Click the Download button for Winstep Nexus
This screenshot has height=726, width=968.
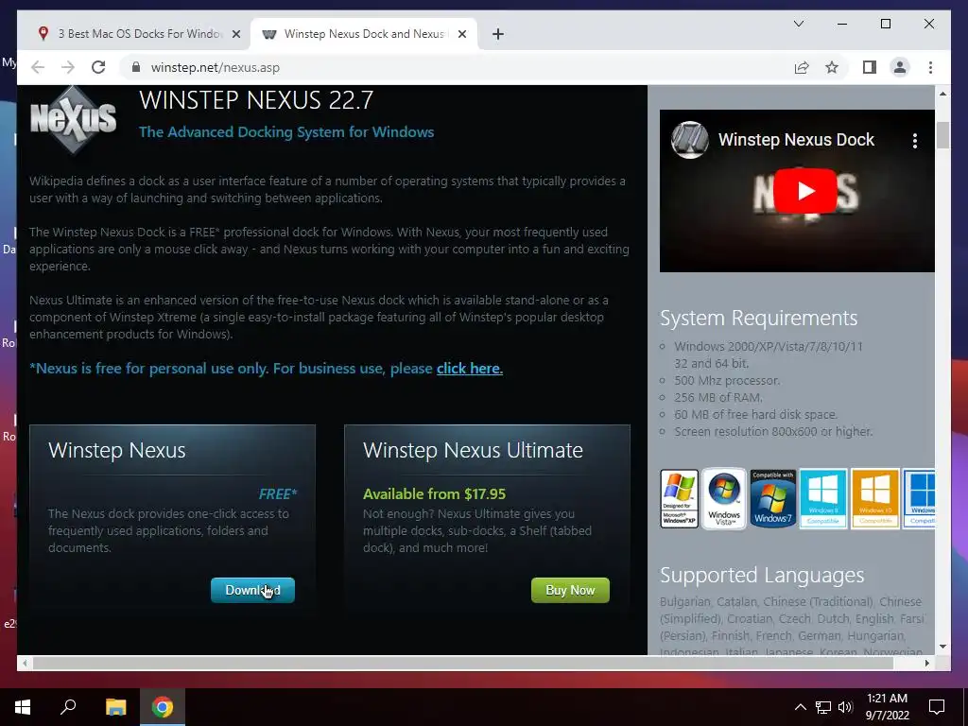252,590
